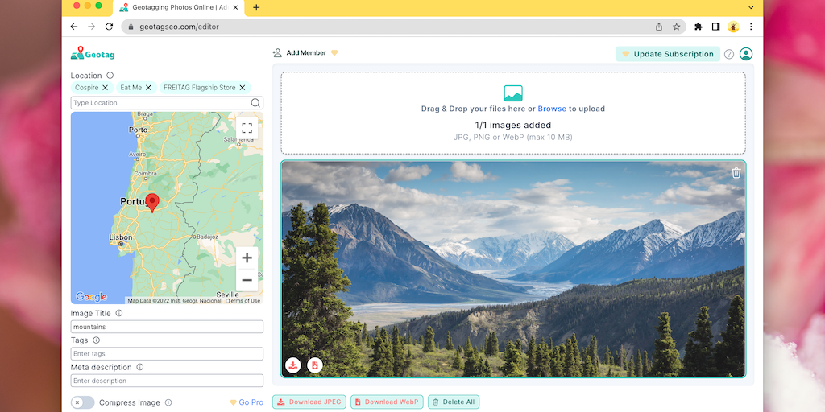
Task: Remove the FREITAG Flagship Store chip
Action: click(243, 88)
